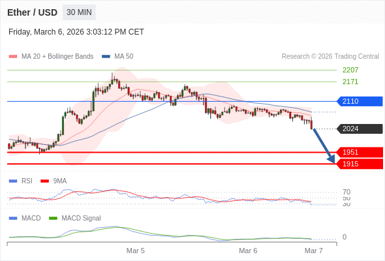Click the Mar 7 date axis label
This screenshot has height=261, width=385.
tap(314, 251)
